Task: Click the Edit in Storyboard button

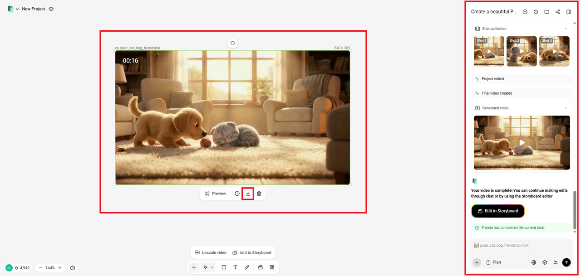Action: point(497,211)
